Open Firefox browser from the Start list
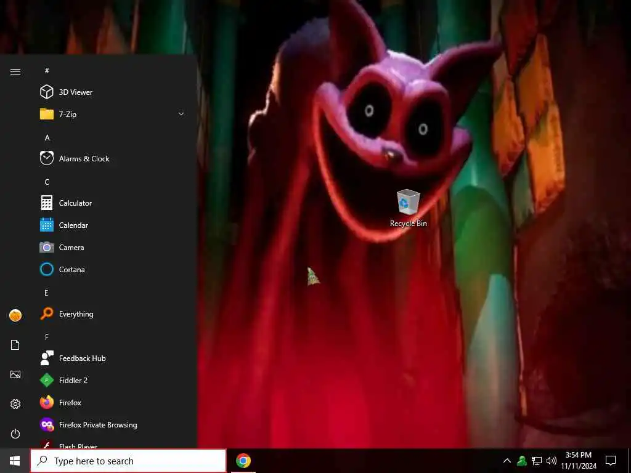 pos(113,402)
